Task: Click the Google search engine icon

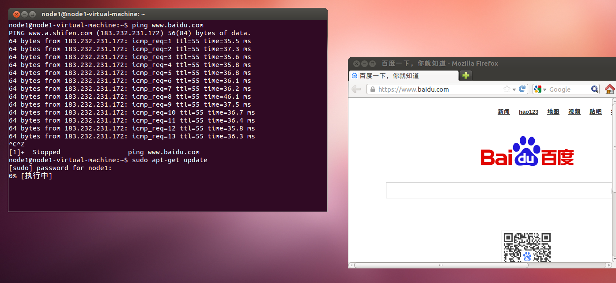Action: pyautogui.click(x=537, y=89)
